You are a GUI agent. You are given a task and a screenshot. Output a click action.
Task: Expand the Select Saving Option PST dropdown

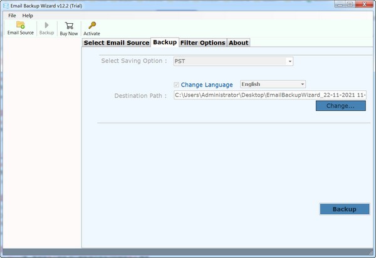[290, 61]
